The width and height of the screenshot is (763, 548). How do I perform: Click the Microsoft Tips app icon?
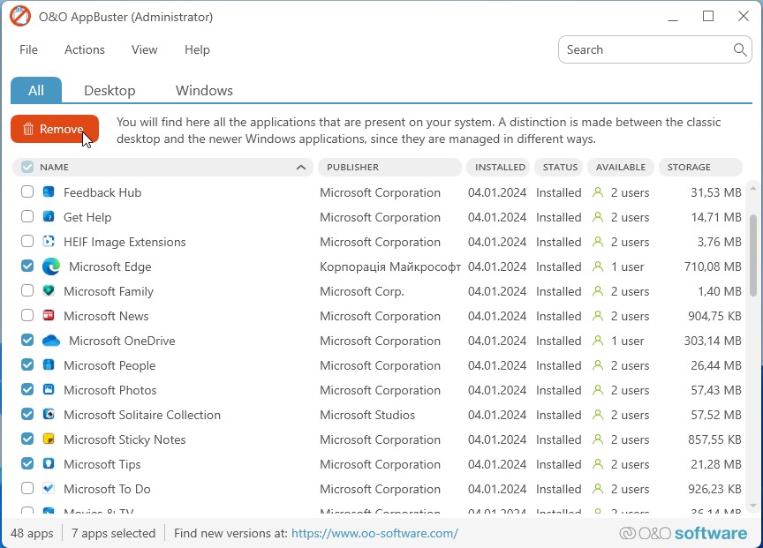point(49,463)
